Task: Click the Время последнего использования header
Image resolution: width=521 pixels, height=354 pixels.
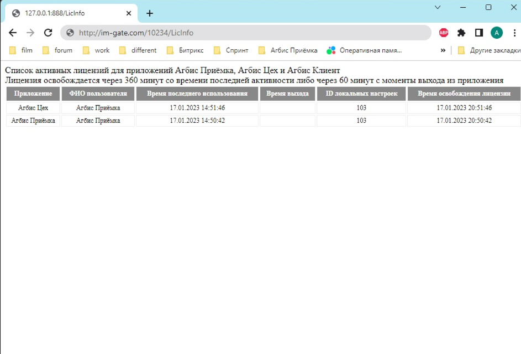Action: [197, 93]
